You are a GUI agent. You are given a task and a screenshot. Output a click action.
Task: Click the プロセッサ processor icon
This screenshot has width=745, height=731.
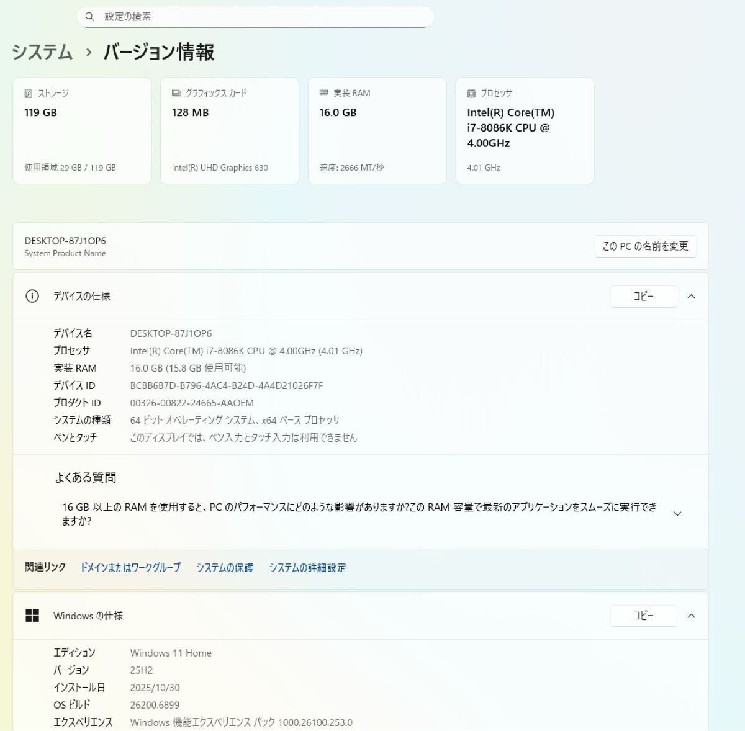pos(470,92)
